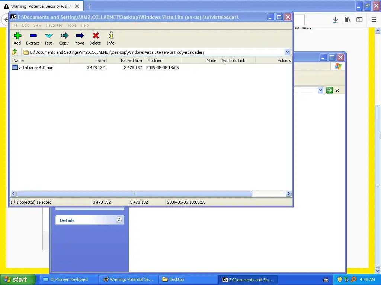Click the magnifier search tray icon
381x285 pixels.
pos(353,279)
